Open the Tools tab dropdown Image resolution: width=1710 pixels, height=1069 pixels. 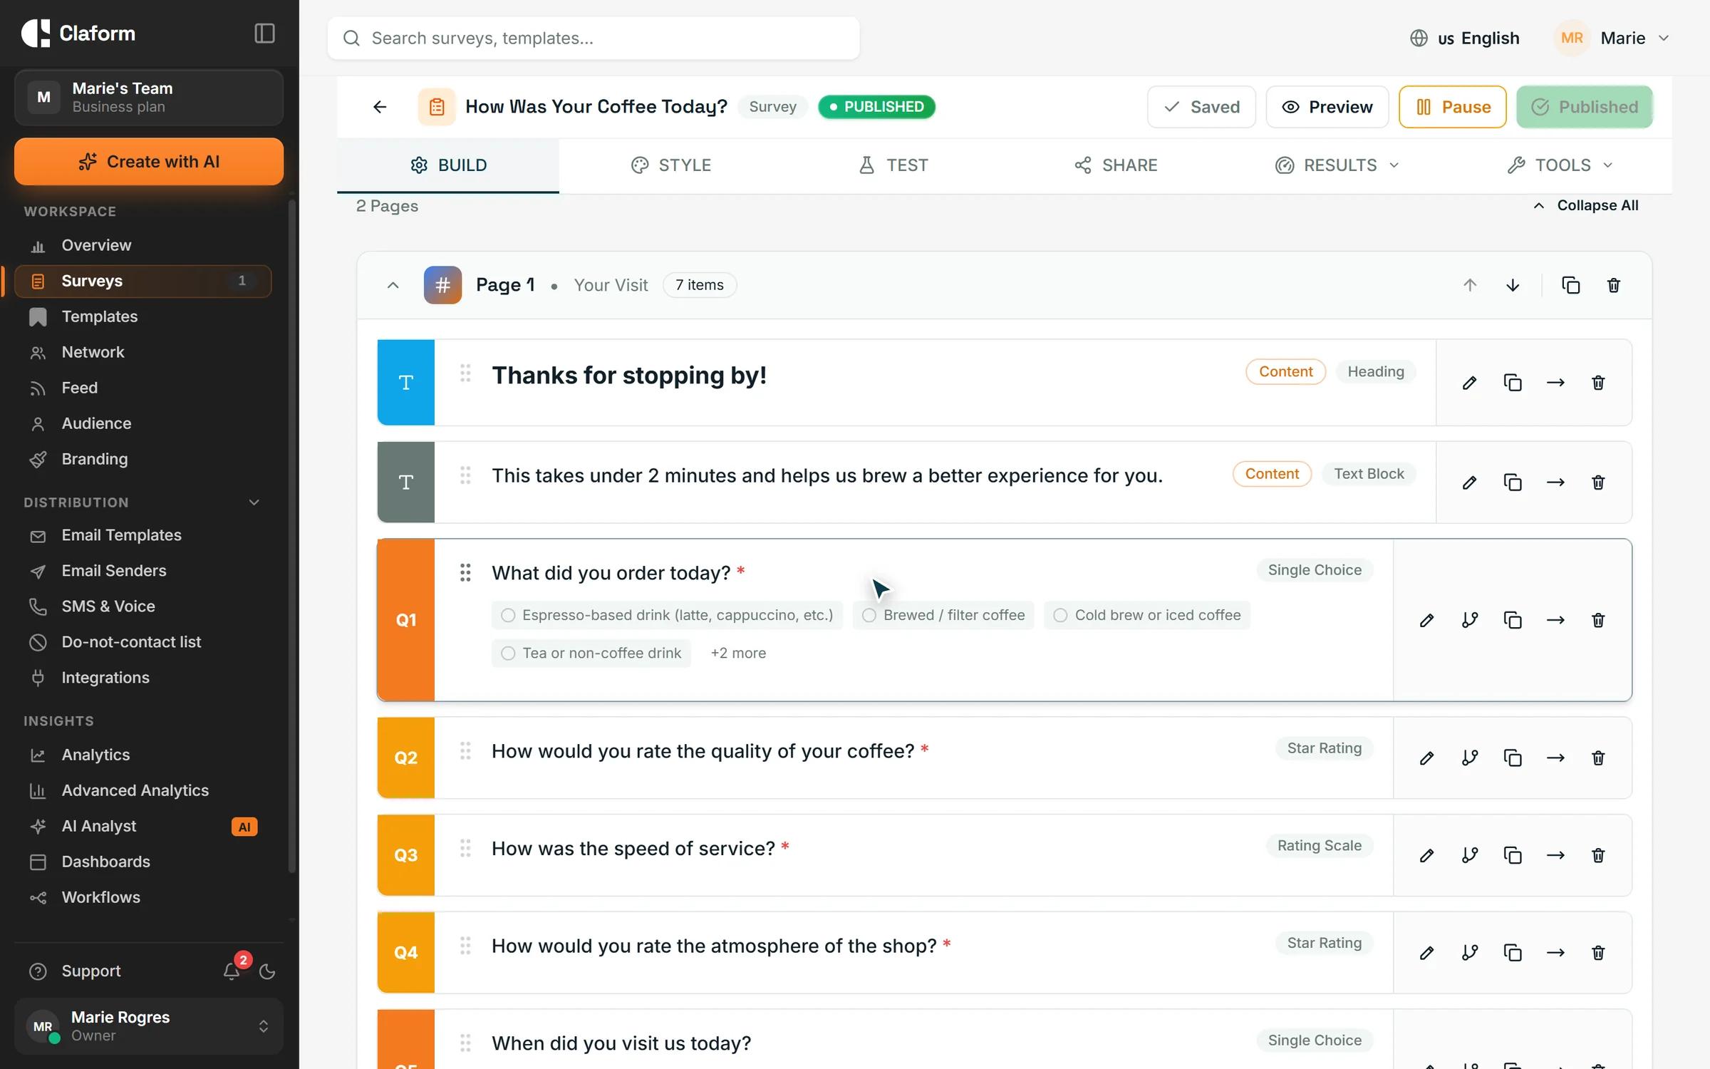tap(1560, 165)
